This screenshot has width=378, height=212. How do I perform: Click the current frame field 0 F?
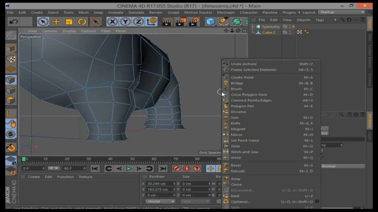click(x=33, y=168)
